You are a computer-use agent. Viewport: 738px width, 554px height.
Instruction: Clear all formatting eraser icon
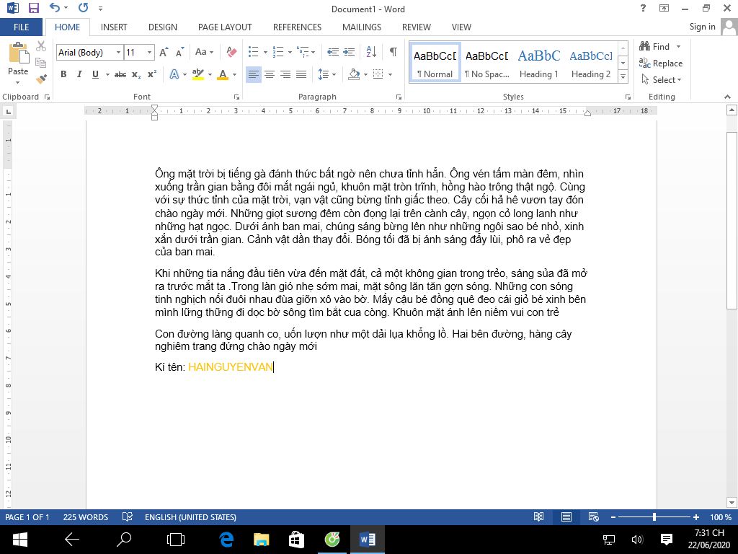coord(231,52)
